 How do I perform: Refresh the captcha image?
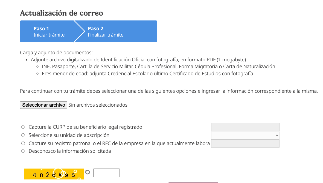[88, 172]
